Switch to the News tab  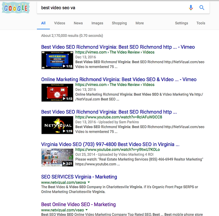[x=78, y=23]
